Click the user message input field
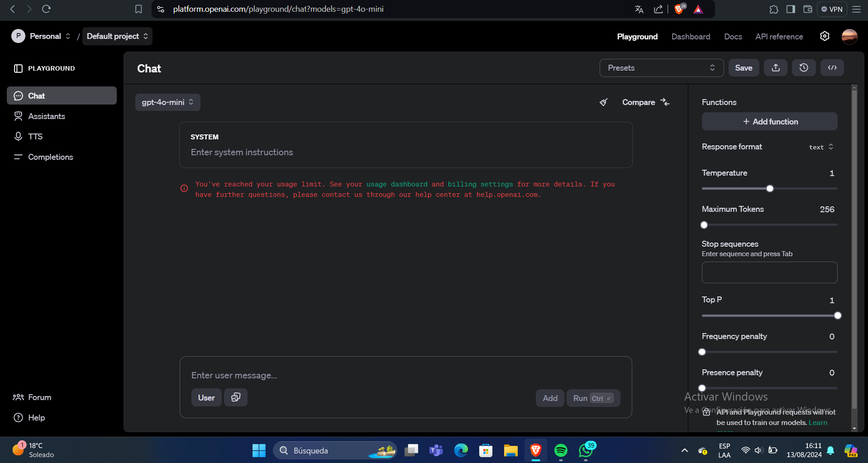 tap(406, 375)
